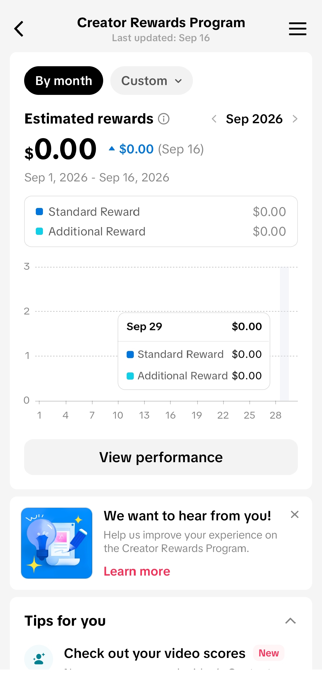This screenshot has width=322, height=677.
Task: Tap the info icon beside Estimated rewards
Action: tap(164, 119)
